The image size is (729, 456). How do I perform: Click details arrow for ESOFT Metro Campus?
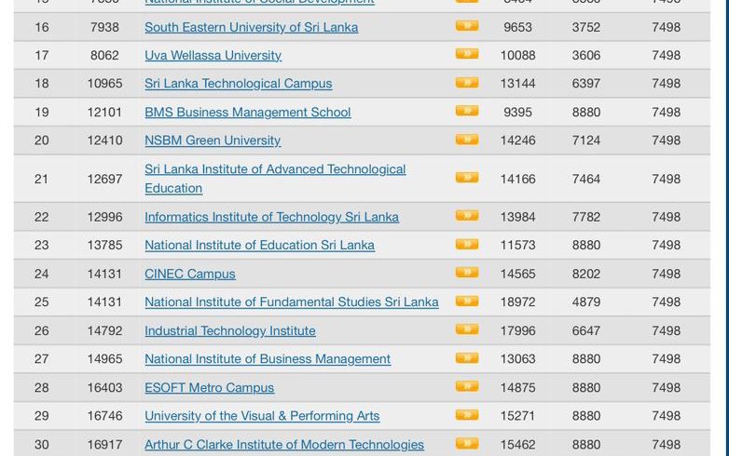pos(466,386)
